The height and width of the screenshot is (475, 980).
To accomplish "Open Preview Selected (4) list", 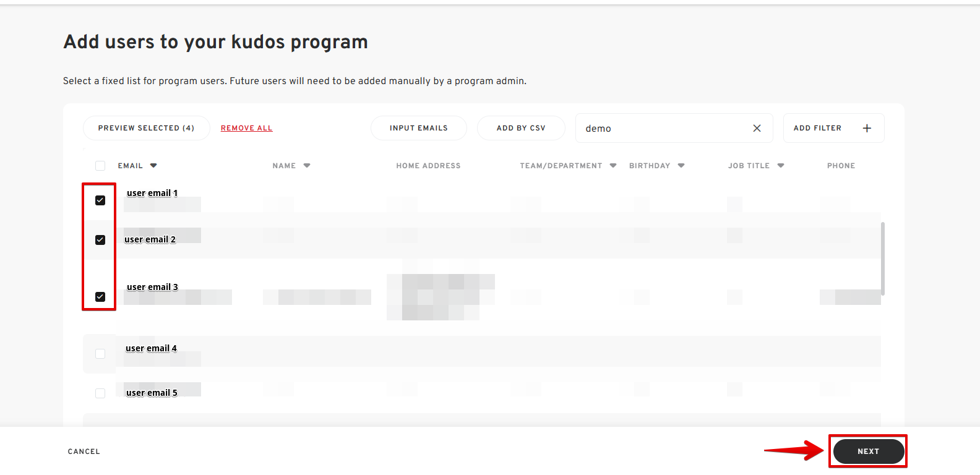I will pos(146,128).
